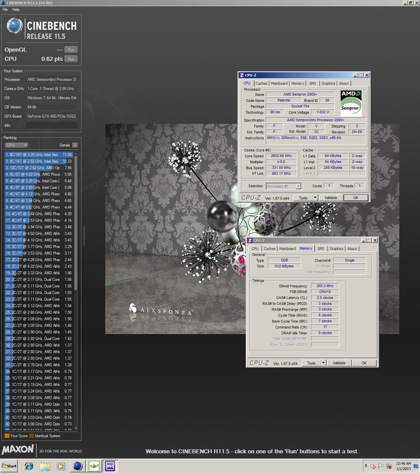
Task: Open SPD tab in lower CPU-Z window
Action: (321, 249)
